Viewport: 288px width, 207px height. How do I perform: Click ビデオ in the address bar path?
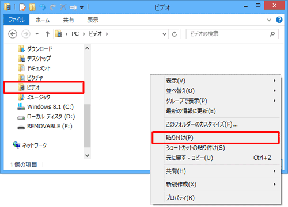pos(95,34)
